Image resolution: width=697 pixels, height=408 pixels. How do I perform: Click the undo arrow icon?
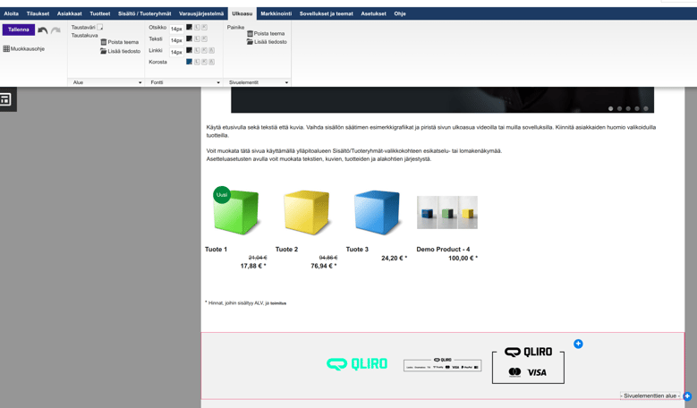point(42,30)
